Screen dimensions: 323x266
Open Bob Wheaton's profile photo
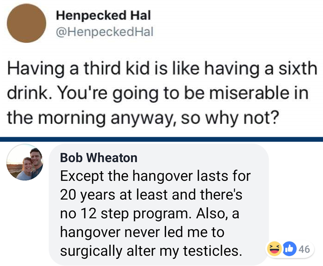(24, 162)
